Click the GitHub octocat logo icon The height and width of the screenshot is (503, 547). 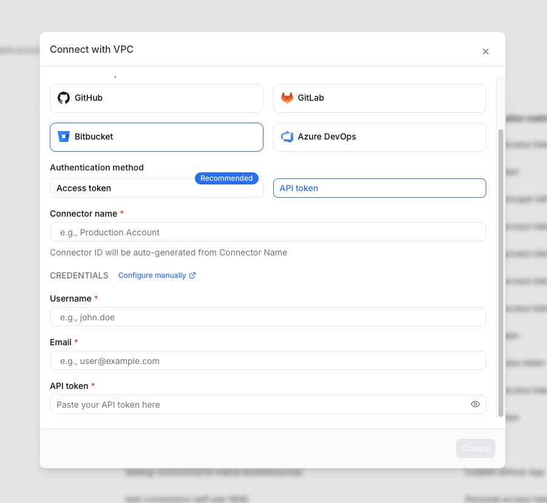[64, 98]
